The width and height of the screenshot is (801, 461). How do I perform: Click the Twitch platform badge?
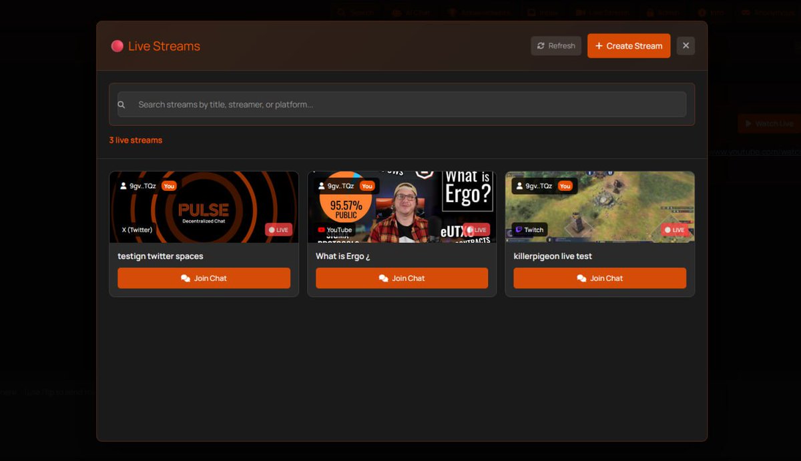tap(529, 229)
